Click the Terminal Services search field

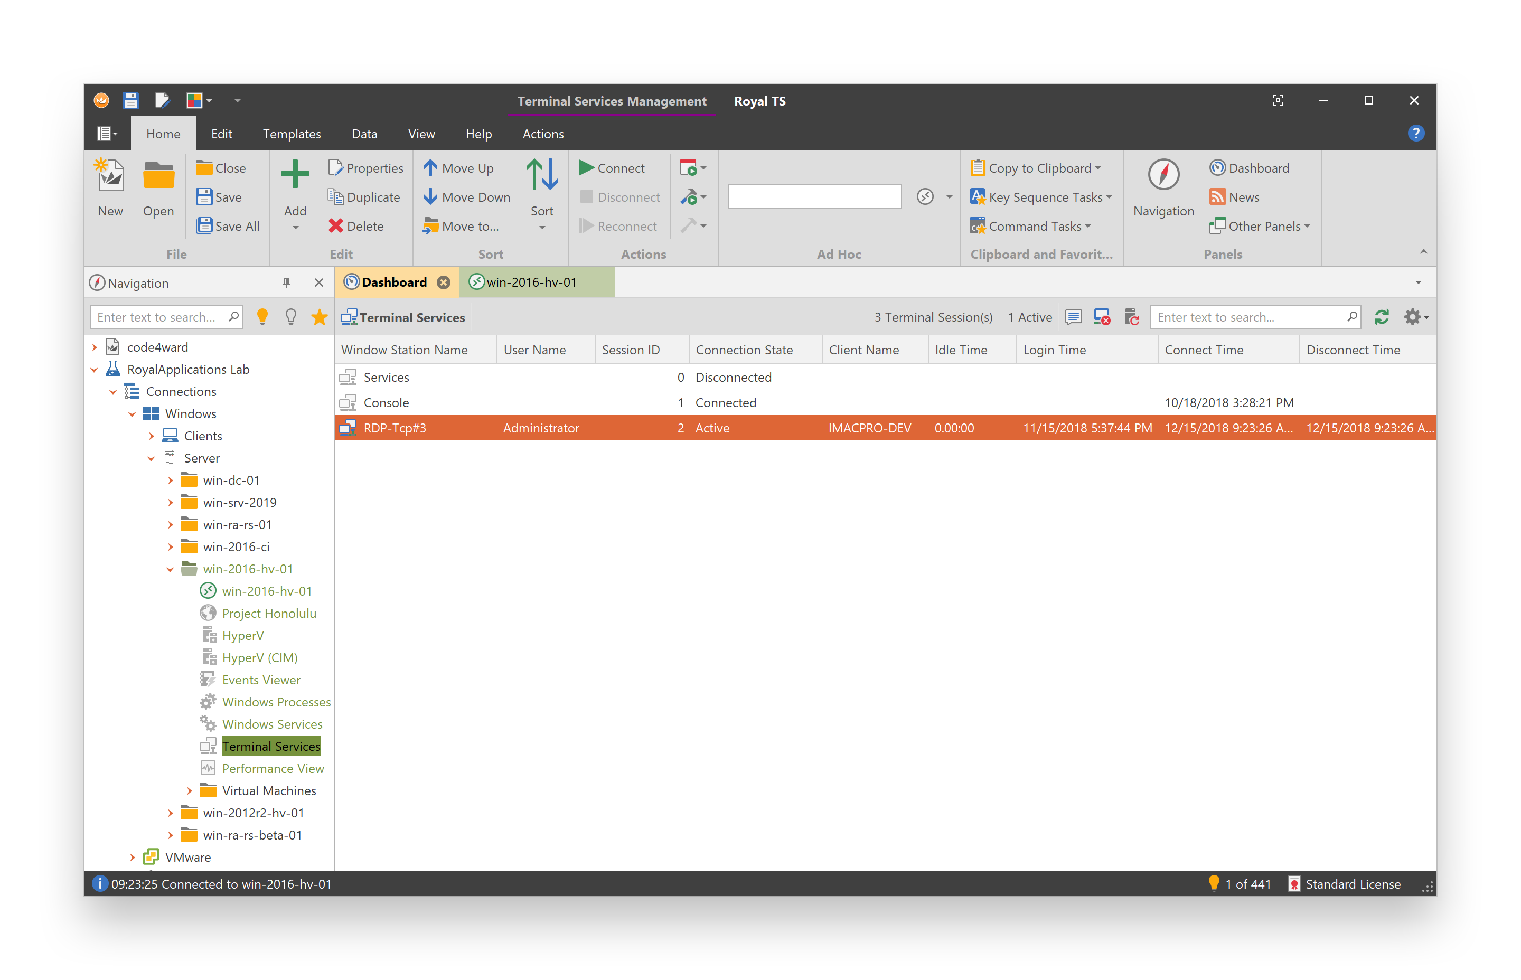[x=1255, y=317]
